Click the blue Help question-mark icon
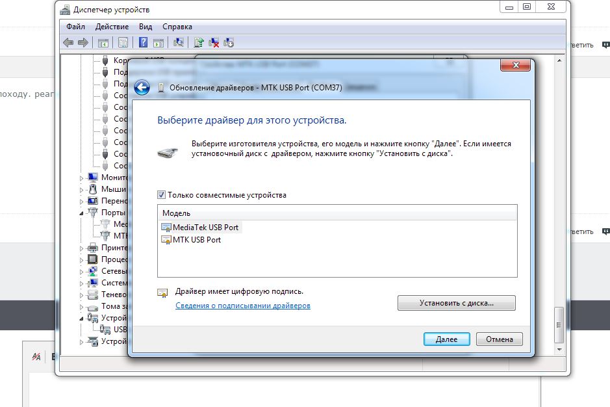Screen dimensions: 610x407 click(x=143, y=42)
